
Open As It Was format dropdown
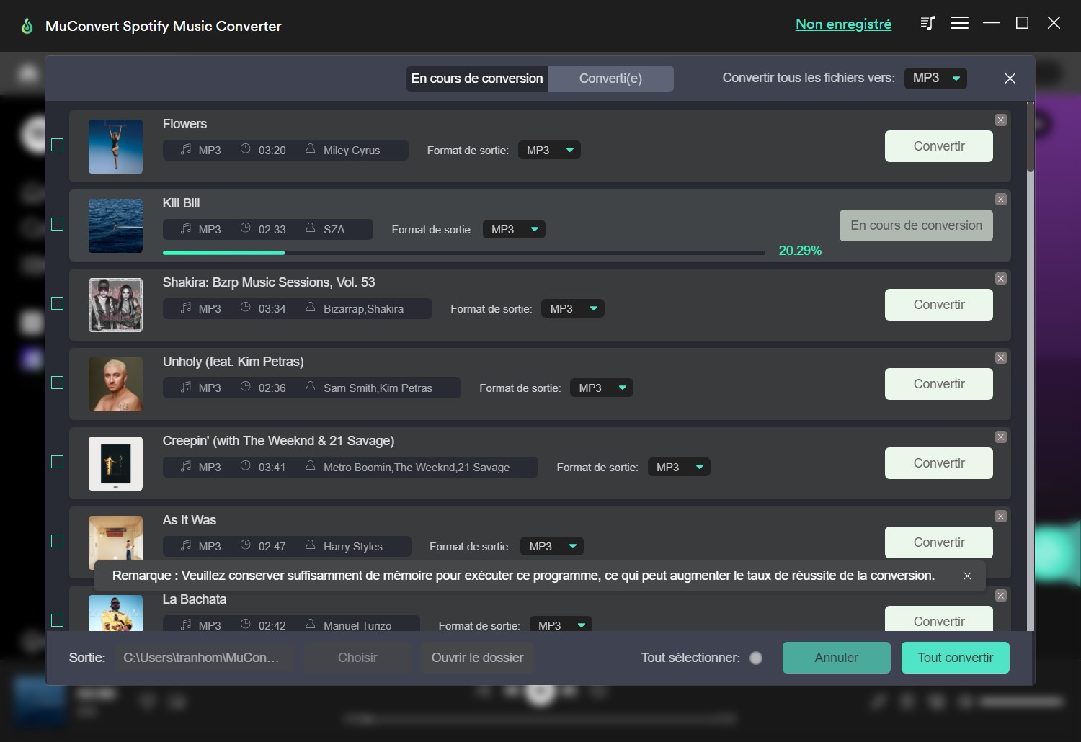pyautogui.click(x=552, y=546)
